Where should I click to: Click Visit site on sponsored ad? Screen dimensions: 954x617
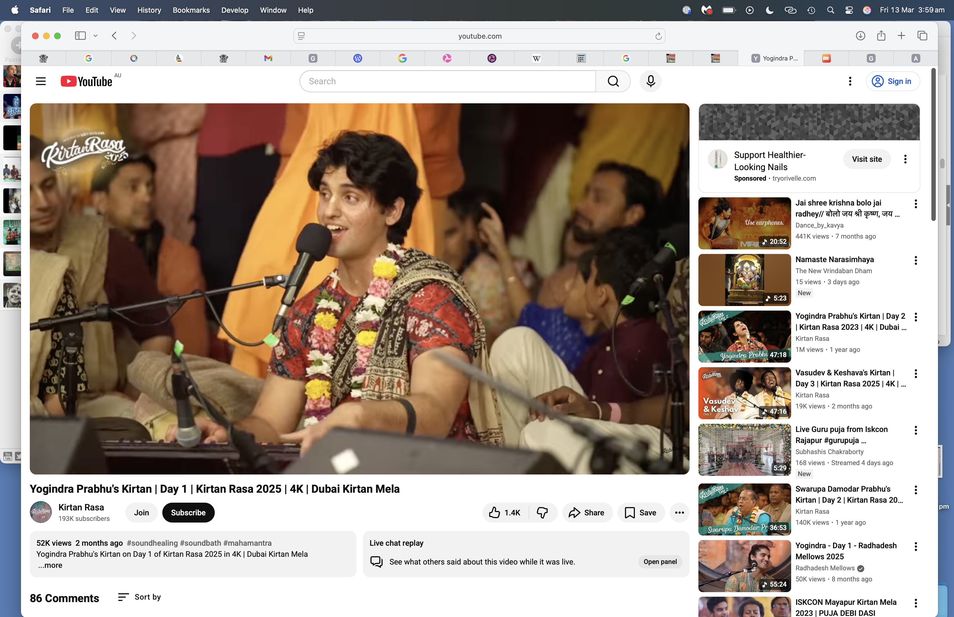pos(866,159)
